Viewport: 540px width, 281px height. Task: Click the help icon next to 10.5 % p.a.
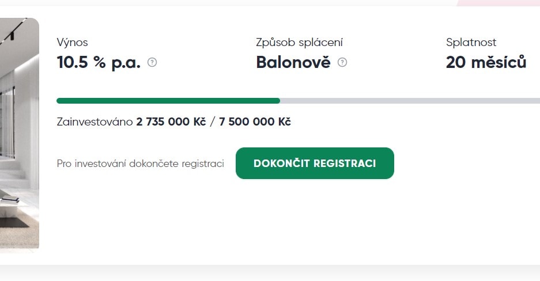pos(152,62)
